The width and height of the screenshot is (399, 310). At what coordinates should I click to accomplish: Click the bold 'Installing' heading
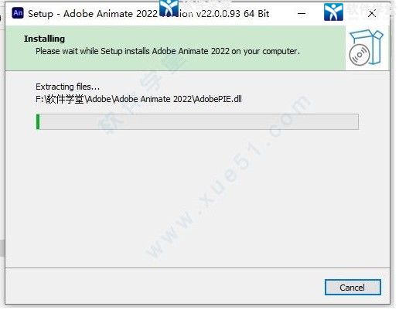(44, 39)
